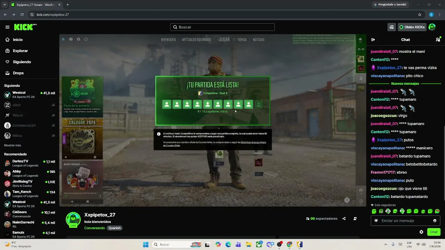The width and height of the screenshot is (445, 250).
Task: Open the Conversando category link
Action: tap(95, 228)
